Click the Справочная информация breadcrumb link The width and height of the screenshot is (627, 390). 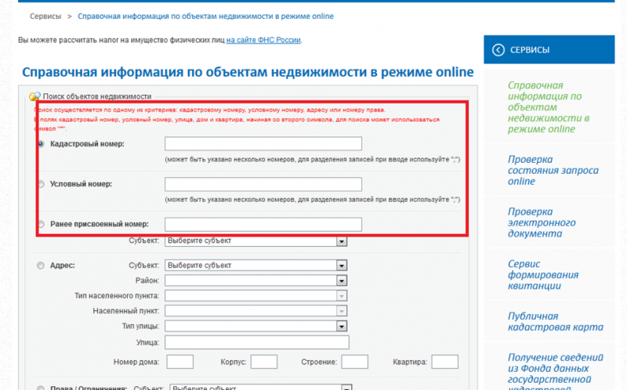coord(205,16)
